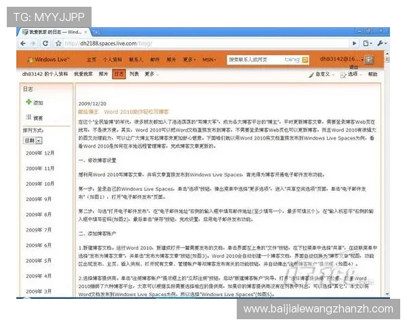Open the 2009年 4月 archive

click(x=39, y=276)
